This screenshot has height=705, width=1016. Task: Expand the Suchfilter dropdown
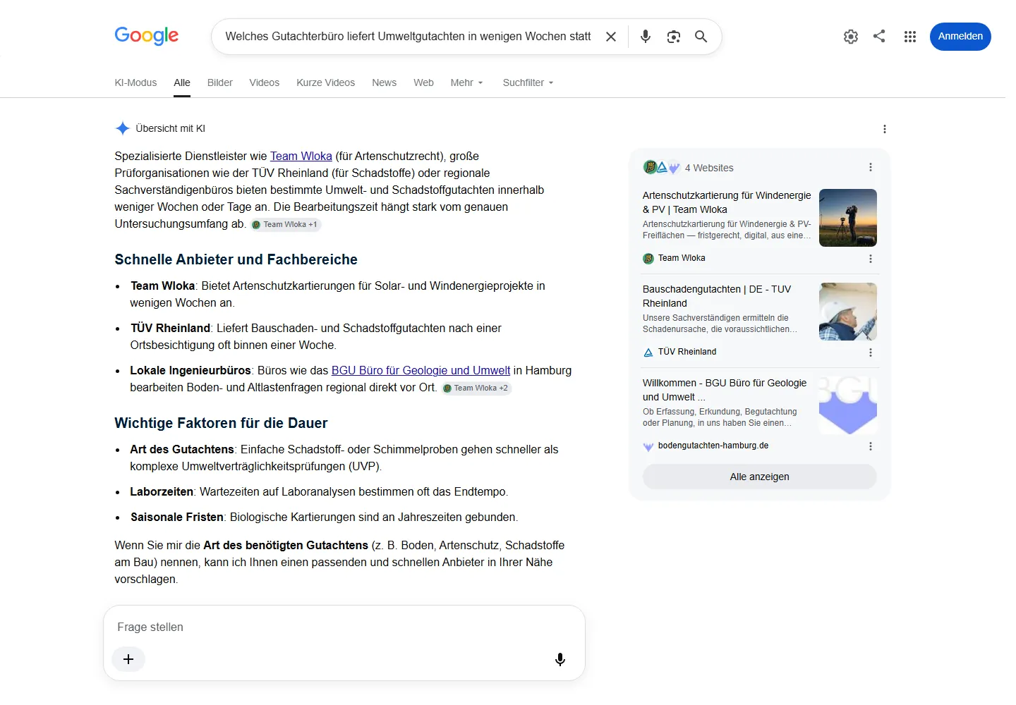pyautogui.click(x=528, y=82)
